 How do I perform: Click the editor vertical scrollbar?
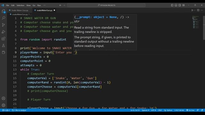204,28
